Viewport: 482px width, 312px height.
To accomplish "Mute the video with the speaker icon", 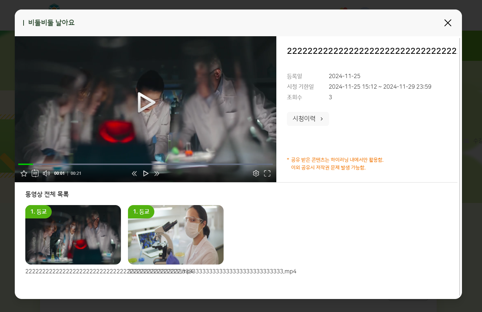I will pos(46,173).
